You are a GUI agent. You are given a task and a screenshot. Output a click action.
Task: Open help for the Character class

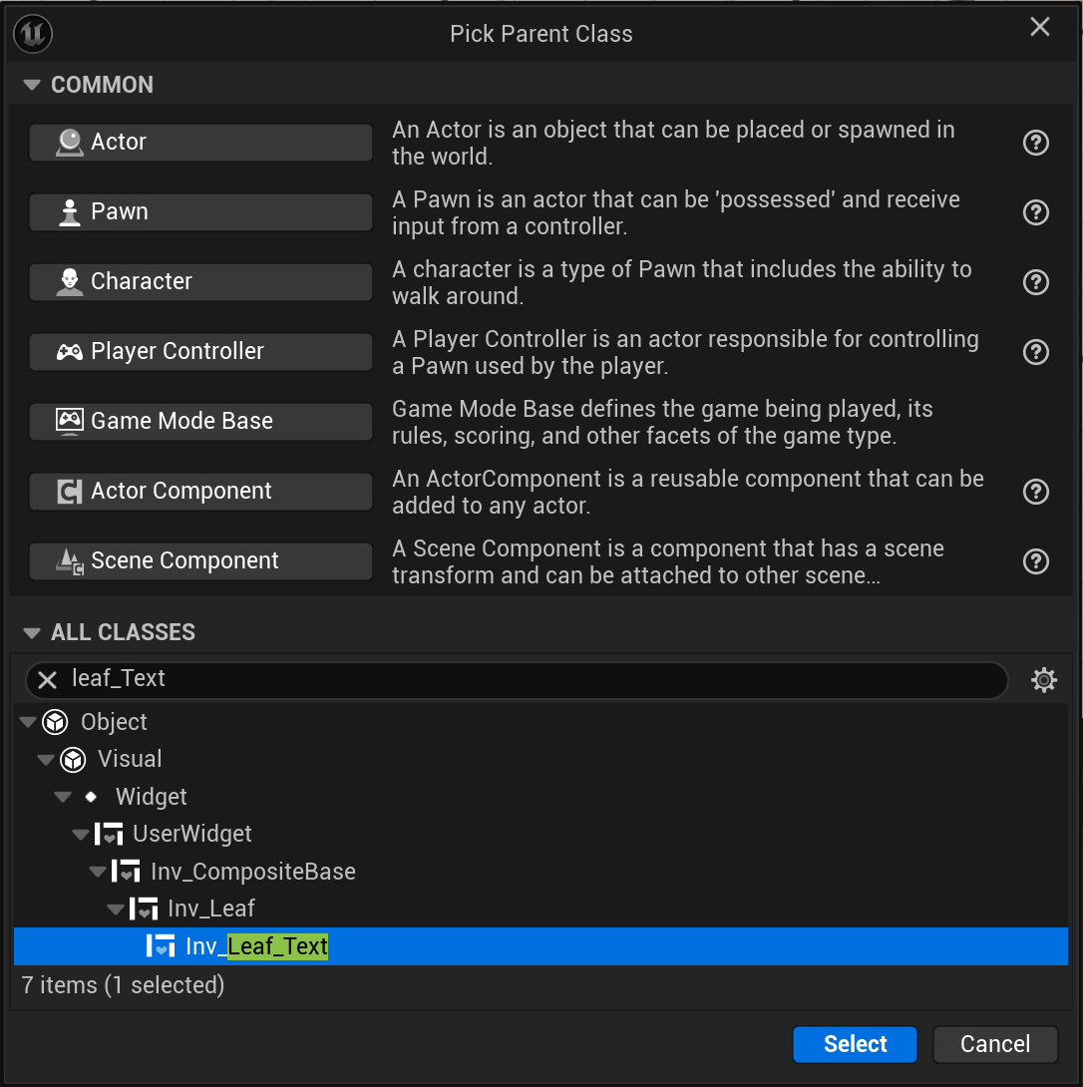(1036, 282)
